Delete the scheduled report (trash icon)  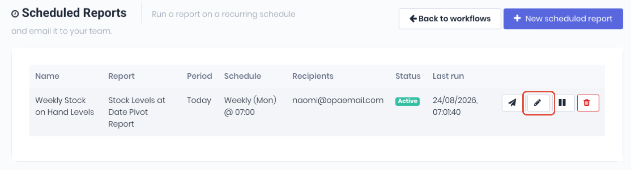click(588, 103)
